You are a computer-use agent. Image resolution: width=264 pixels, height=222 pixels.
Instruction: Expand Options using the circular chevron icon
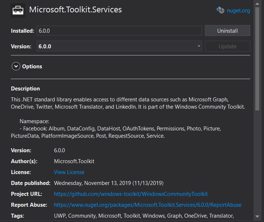16,66
